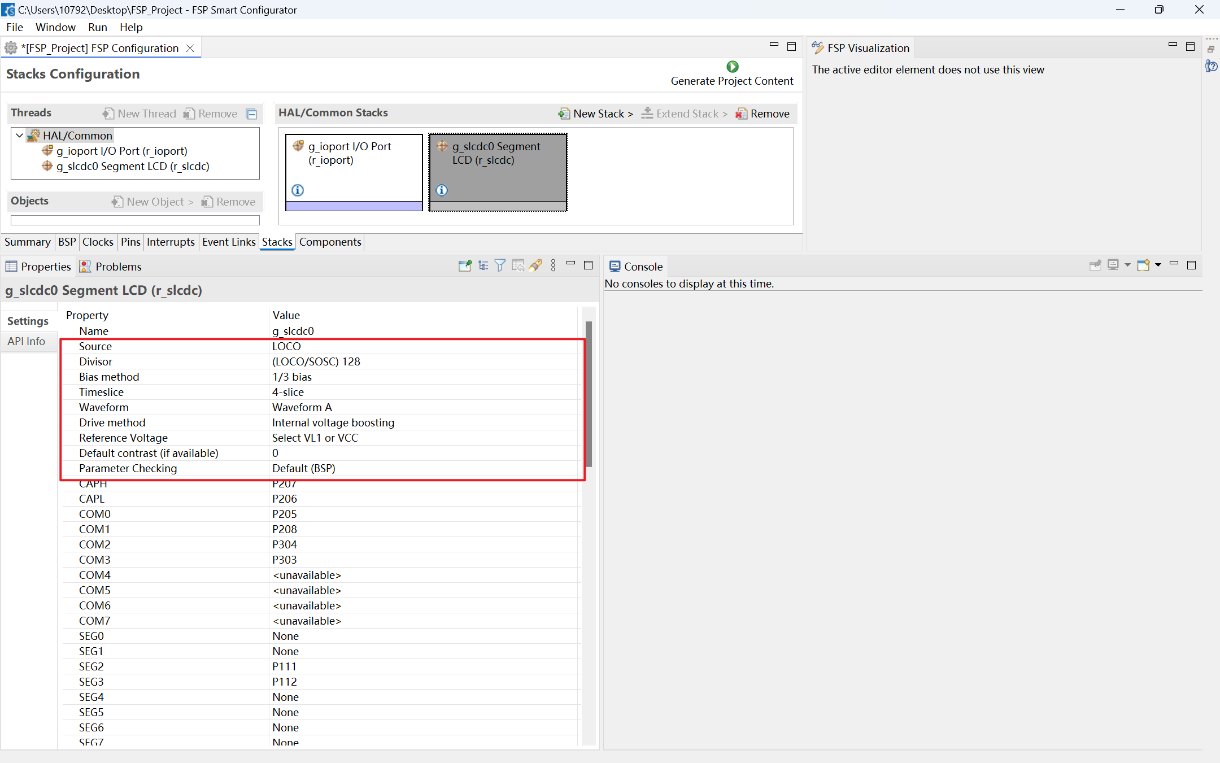This screenshot has height=763, width=1220.
Task: Click the Display Selected Console icon
Action: pyautogui.click(x=1113, y=265)
